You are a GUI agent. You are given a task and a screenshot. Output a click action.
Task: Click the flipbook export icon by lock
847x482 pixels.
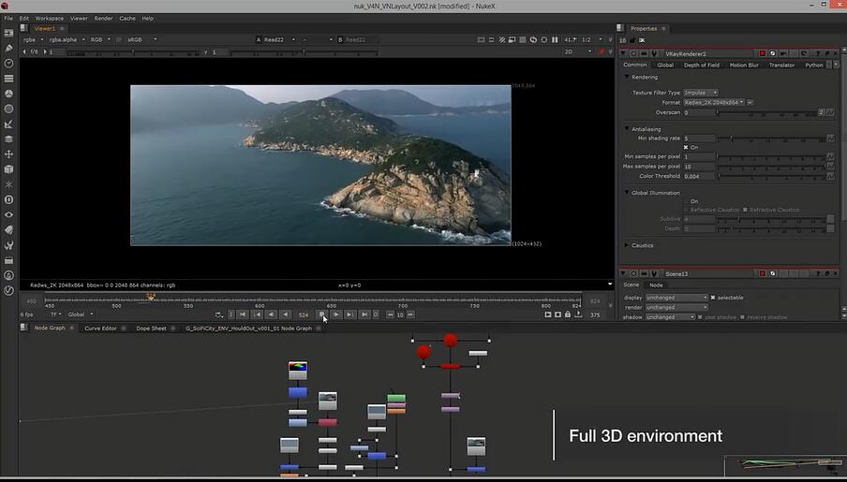[578, 314]
